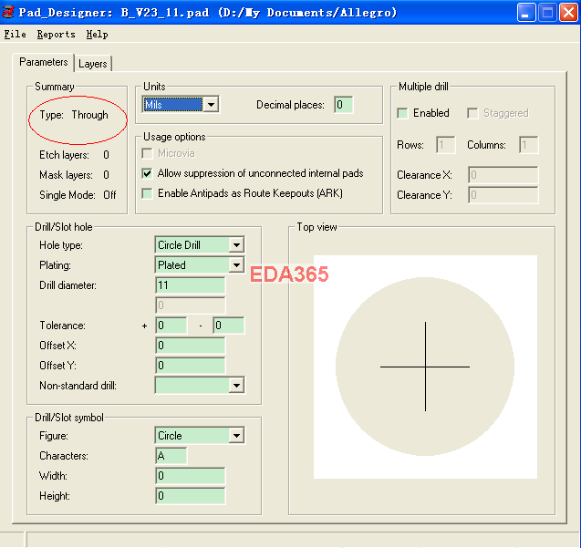
Task: Toggle the Staggered checkbox
Action: tap(472, 113)
